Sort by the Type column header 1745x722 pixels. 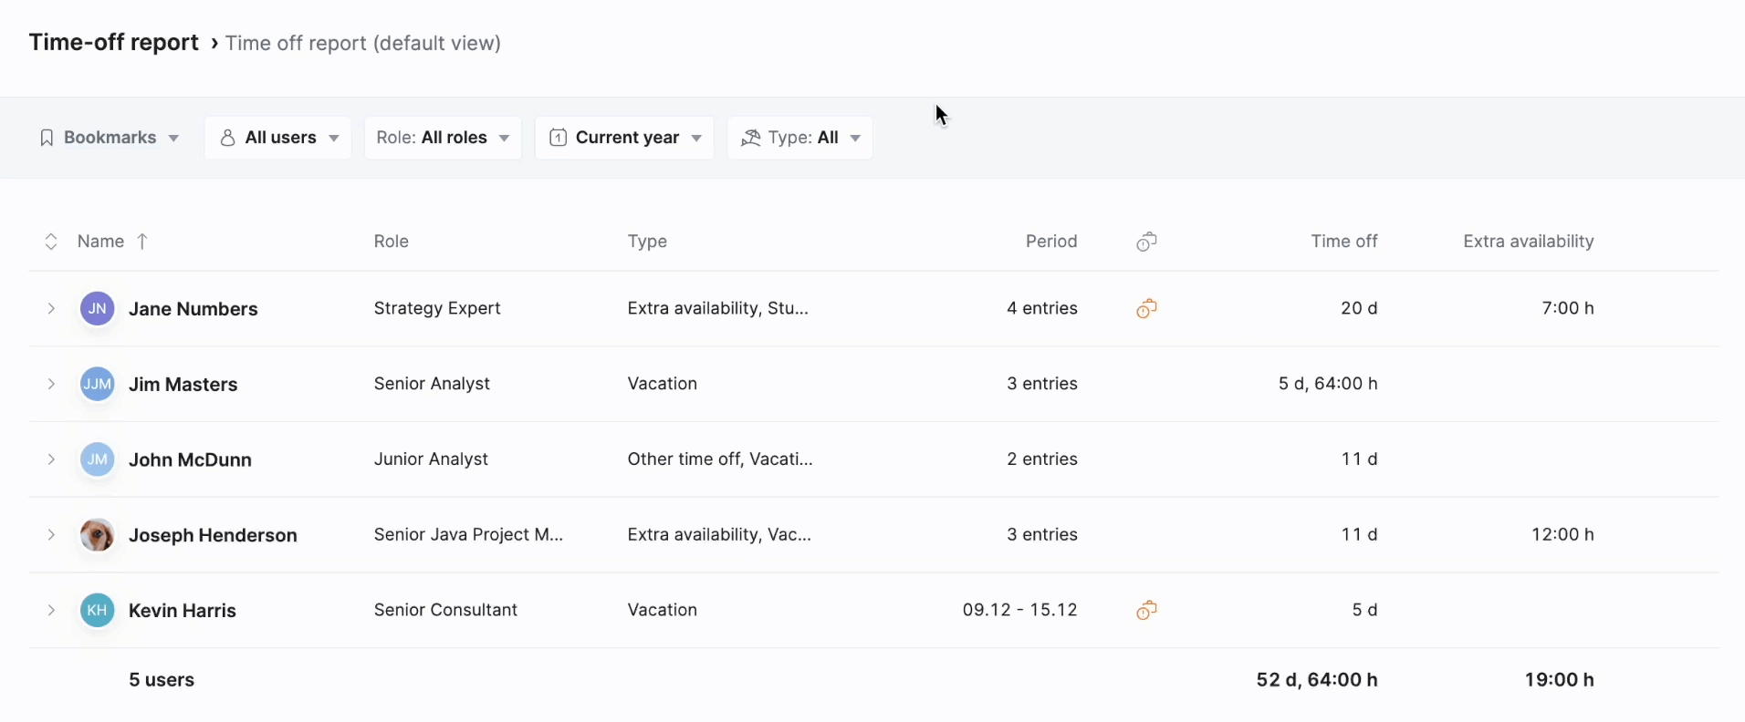[647, 242]
